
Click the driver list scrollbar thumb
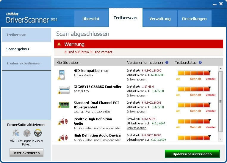221,102
